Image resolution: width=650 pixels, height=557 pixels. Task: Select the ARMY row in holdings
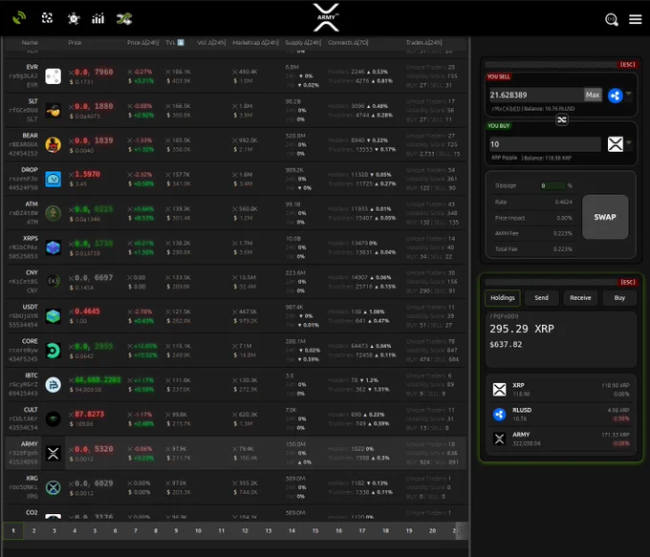(x=561, y=439)
